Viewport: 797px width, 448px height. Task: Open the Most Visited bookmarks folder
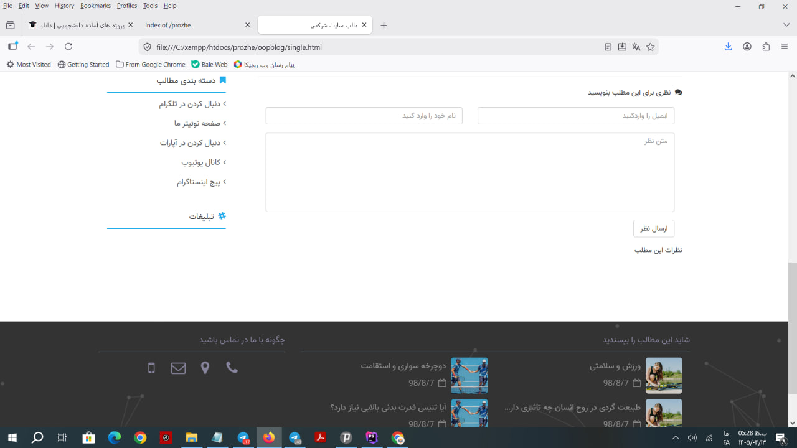click(x=29, y=64)
